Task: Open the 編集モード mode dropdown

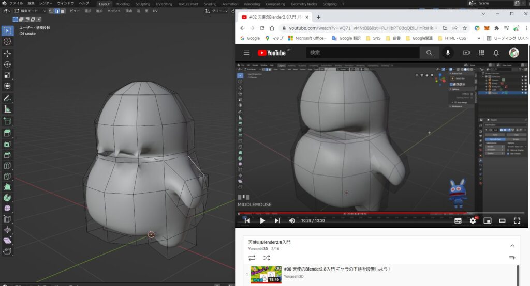Action: coord(30,11)
